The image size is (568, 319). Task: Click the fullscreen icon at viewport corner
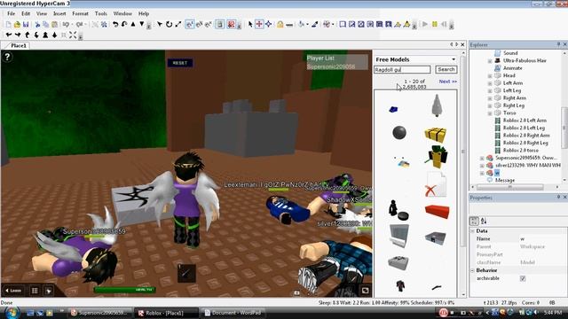click(365, 291)
